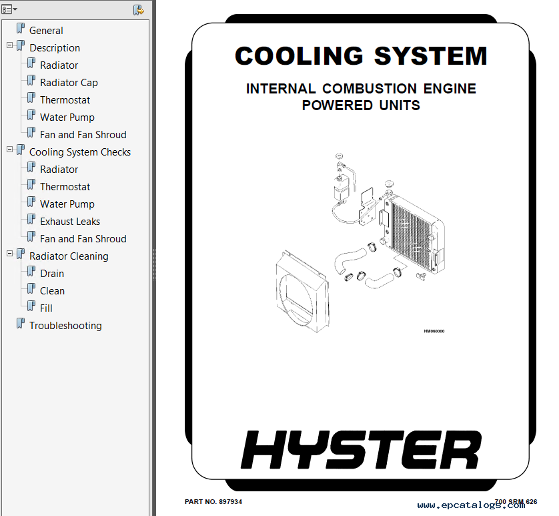This screenshot has height=516, width=559.
Task: Click the COOLING SYSTEM title on the page
Action: pos(361,56)
